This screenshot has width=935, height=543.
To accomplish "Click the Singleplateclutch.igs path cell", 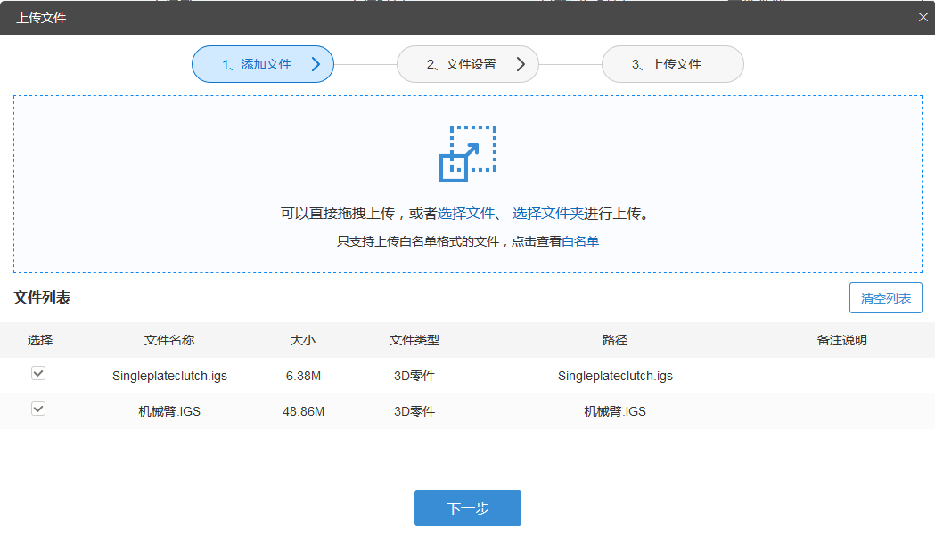I will 615,376.
